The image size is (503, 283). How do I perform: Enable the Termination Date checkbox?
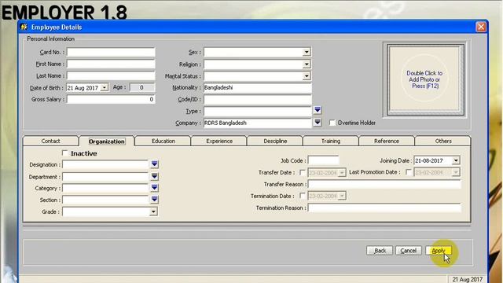302,196
